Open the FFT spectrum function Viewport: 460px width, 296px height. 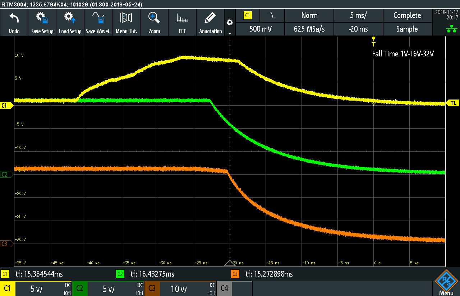coord(183,22)
